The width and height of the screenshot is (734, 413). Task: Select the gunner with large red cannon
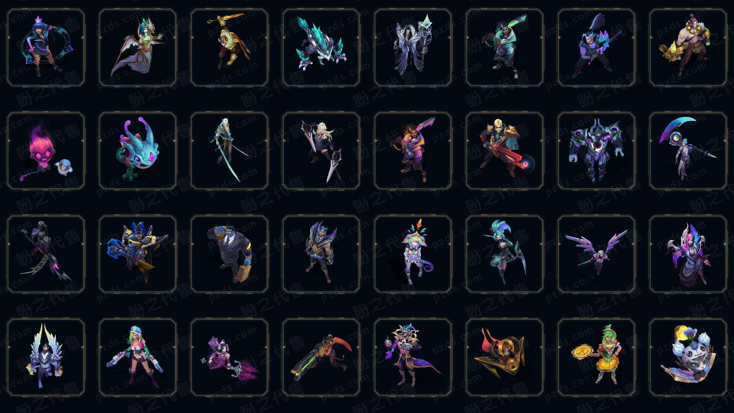pyautogui.click(x=505, y=151)
